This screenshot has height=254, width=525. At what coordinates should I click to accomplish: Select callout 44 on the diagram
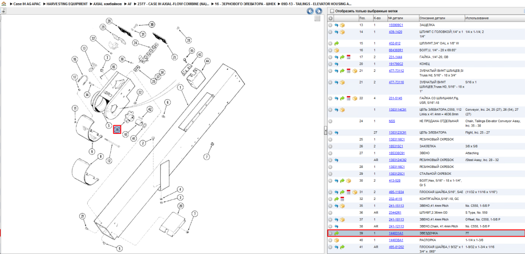(x=207, y=61)
